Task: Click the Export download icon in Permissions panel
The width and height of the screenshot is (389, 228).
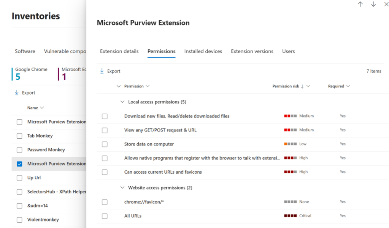Action: point(102,71)
